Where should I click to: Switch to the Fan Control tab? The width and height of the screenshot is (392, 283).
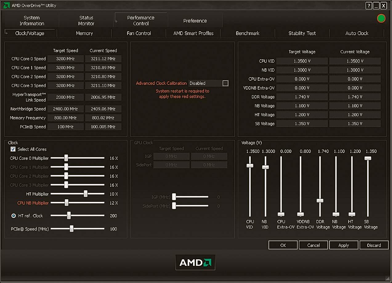coord(139,33)
